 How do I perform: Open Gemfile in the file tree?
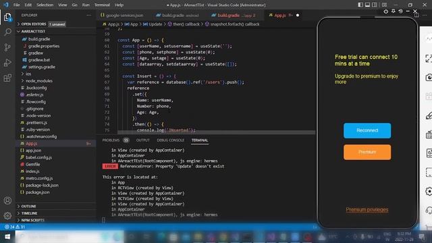point(33,165)
